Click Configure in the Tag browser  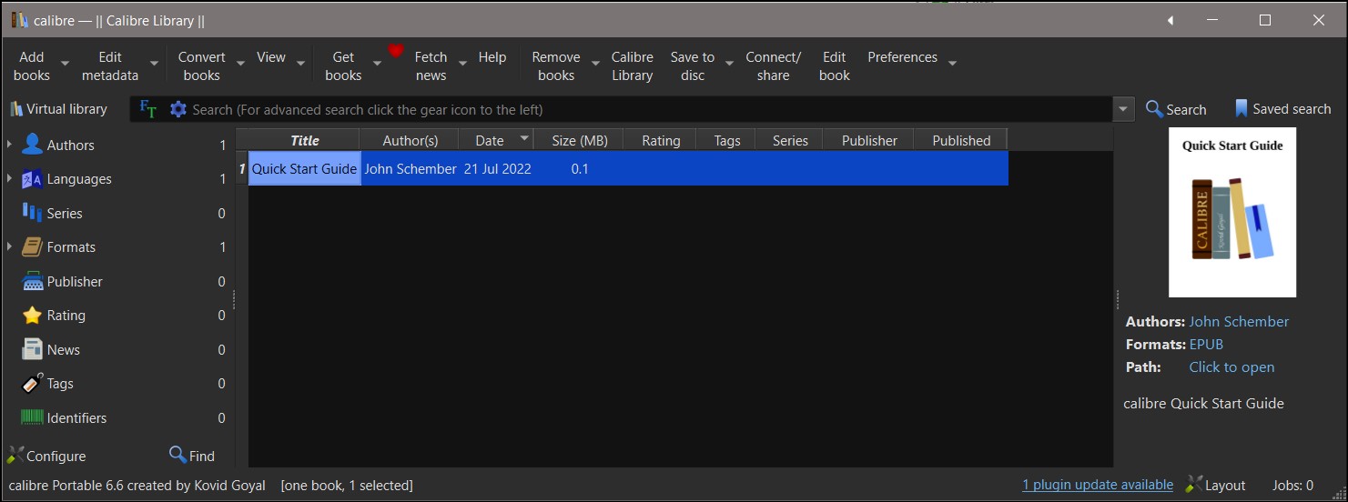[46, 456]
